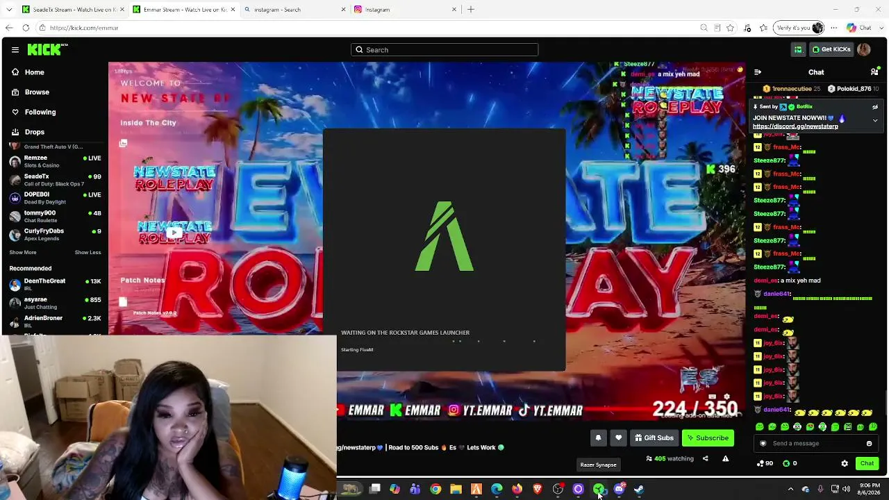Open the Kick hamburger sidebar menu

pyautogui.click(x=15, y=50)
